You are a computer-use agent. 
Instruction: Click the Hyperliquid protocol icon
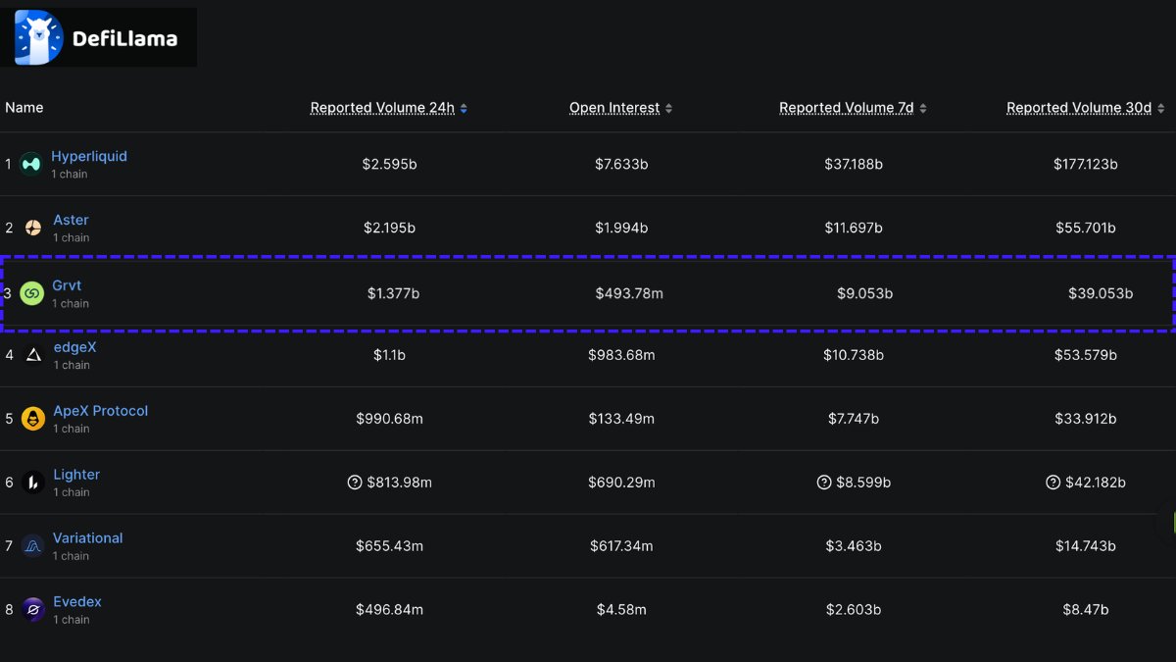31,164
